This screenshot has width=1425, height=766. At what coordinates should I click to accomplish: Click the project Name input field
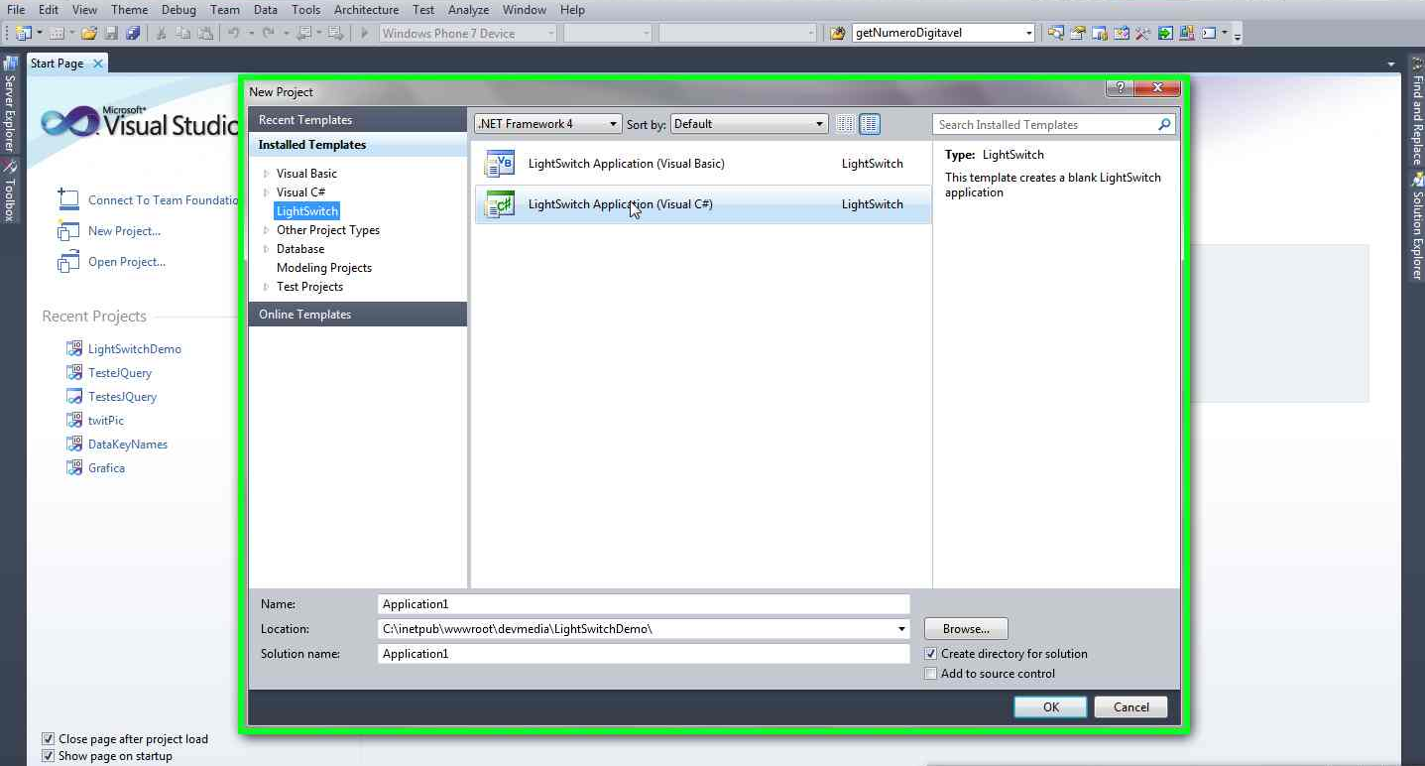[x=643, y=604]
